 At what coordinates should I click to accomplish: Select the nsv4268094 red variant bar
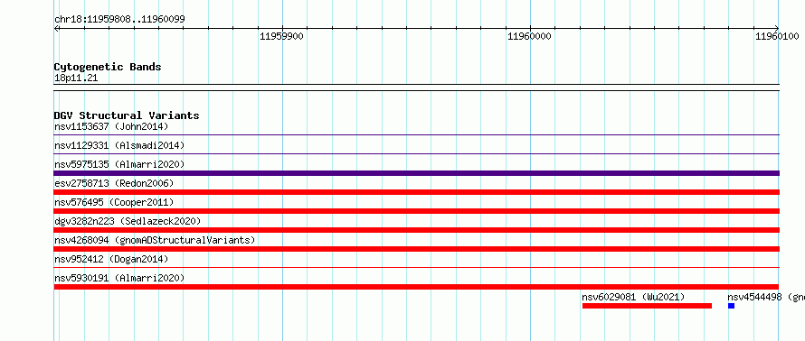click(416, 249)
